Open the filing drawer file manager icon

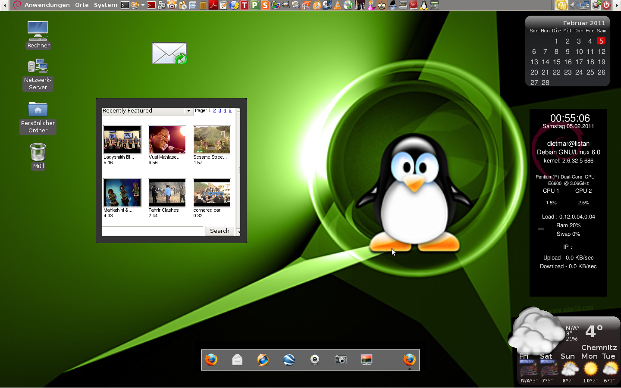point(193,5)
